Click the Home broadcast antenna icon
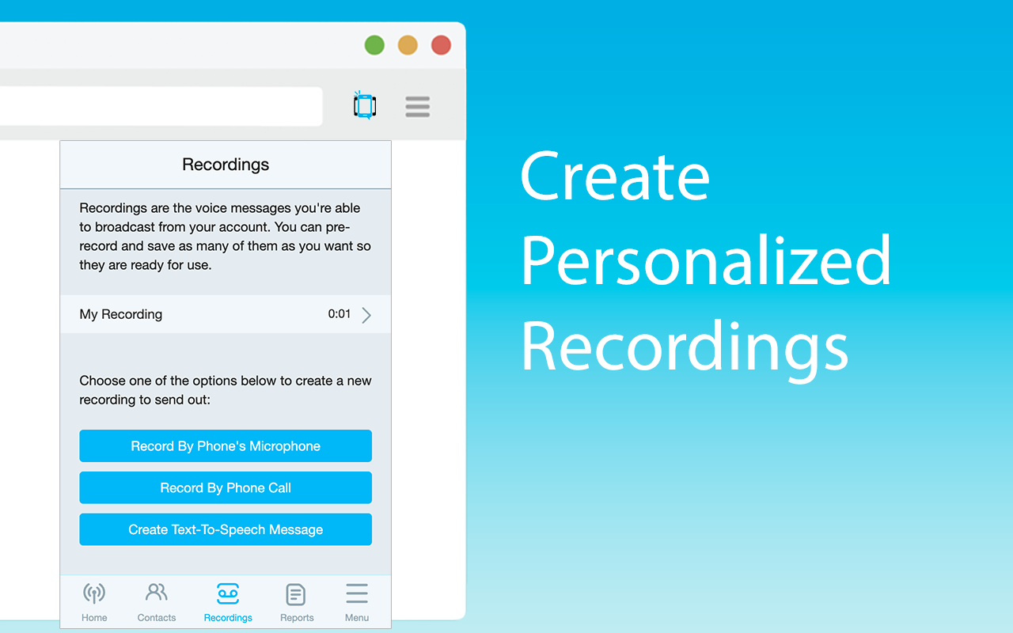 click(x=94, y=592)
